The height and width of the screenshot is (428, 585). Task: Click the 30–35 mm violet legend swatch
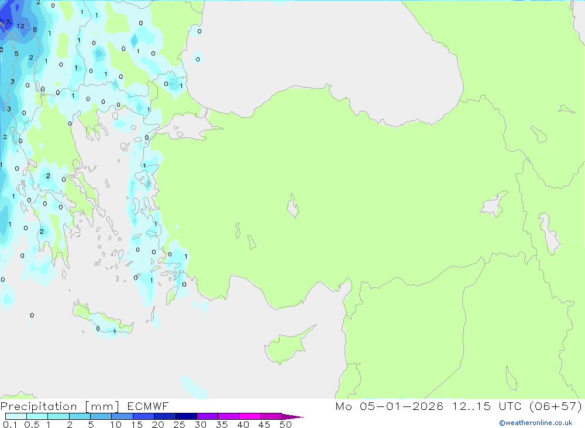[x=207, y=416]
